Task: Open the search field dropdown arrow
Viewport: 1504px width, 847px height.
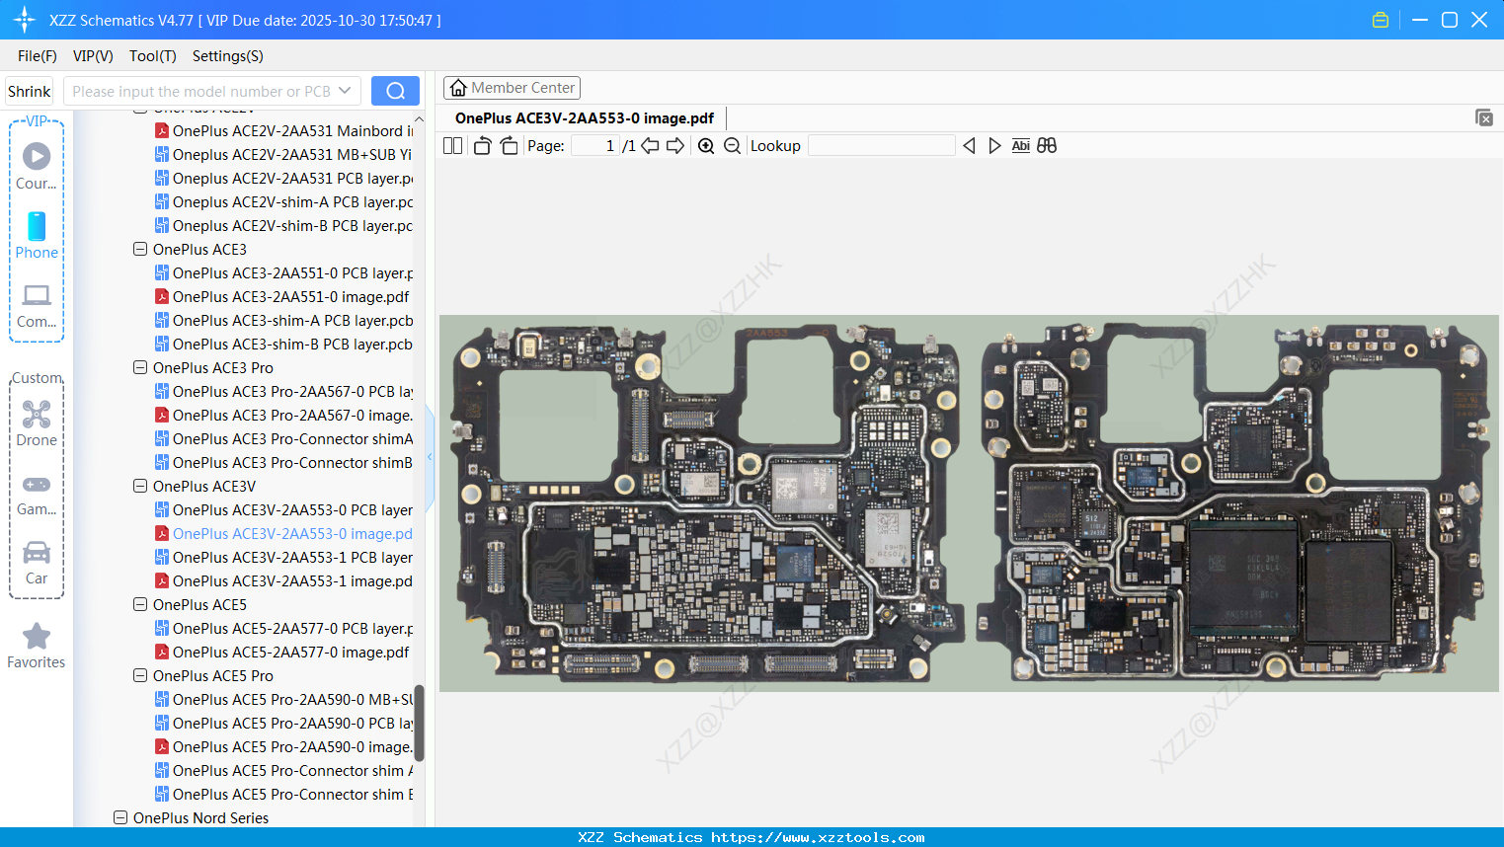Action: coord(347,90)
